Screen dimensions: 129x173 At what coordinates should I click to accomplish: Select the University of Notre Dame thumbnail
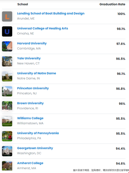click(7, 76)
